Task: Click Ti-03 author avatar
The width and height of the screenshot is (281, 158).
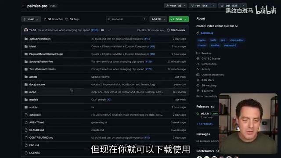Action: 26,30
